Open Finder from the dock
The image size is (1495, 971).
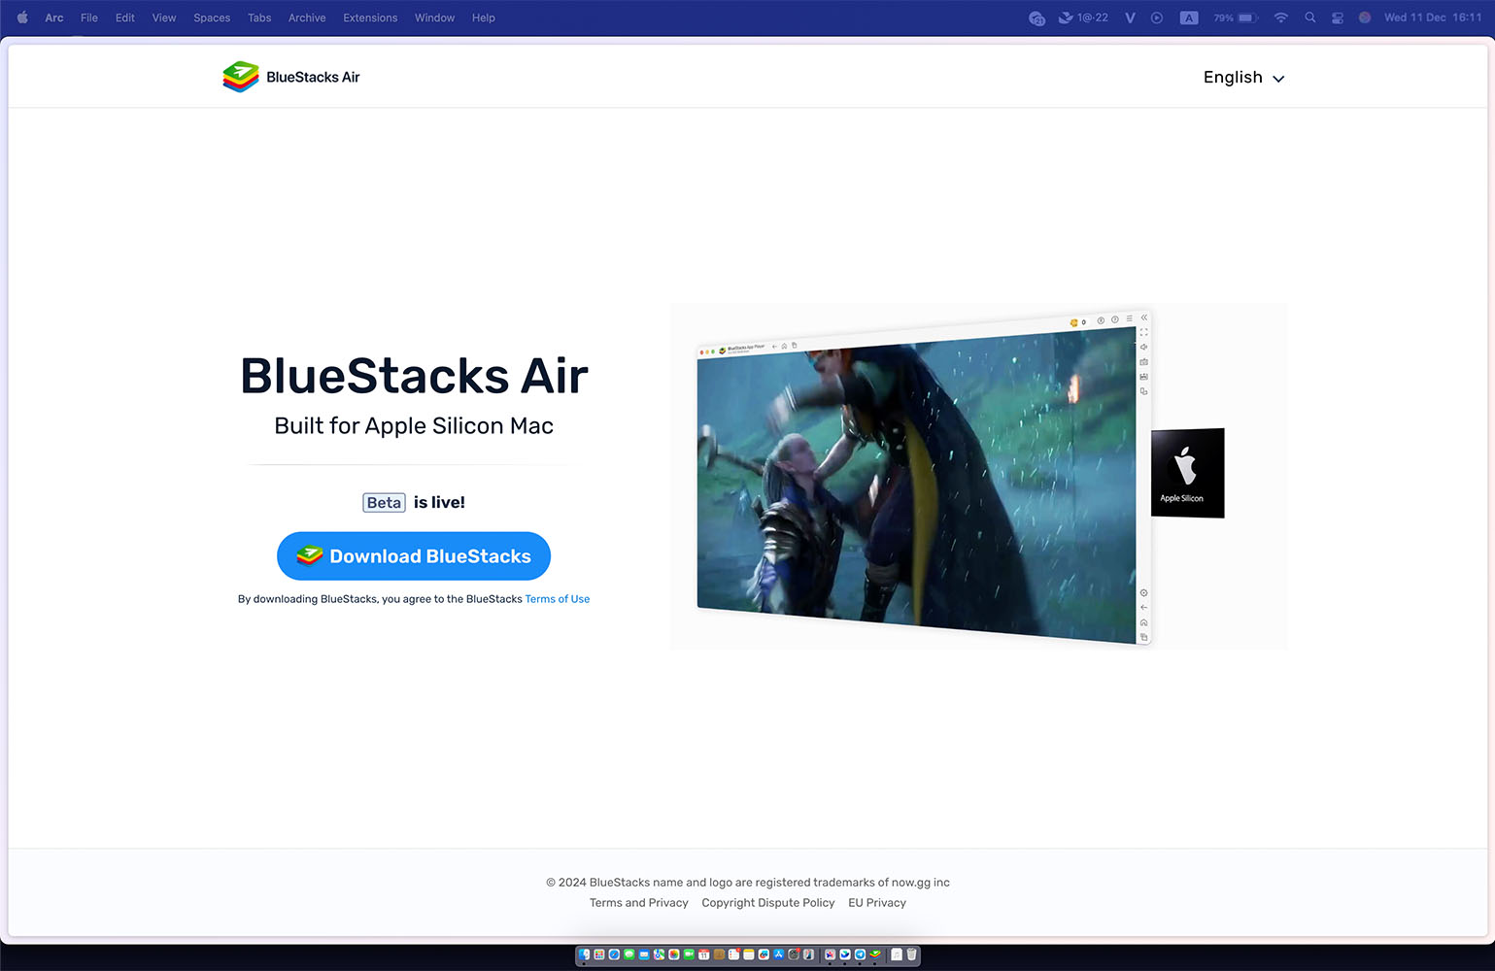[584, 954]
